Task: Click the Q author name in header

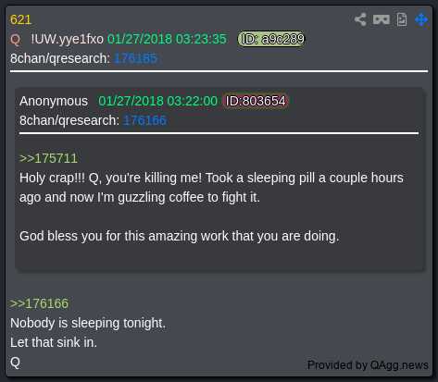Action: (x=15, y=40)
